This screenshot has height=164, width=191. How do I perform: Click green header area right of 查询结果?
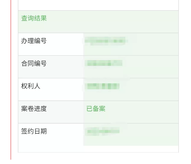(x=113, y=22)
